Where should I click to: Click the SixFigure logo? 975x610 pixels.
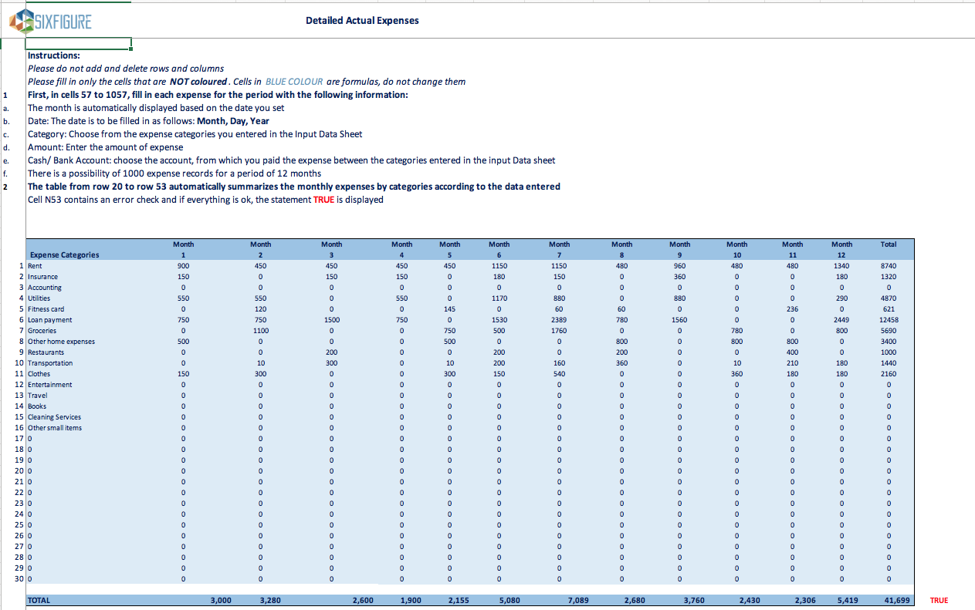coord(50,22)
